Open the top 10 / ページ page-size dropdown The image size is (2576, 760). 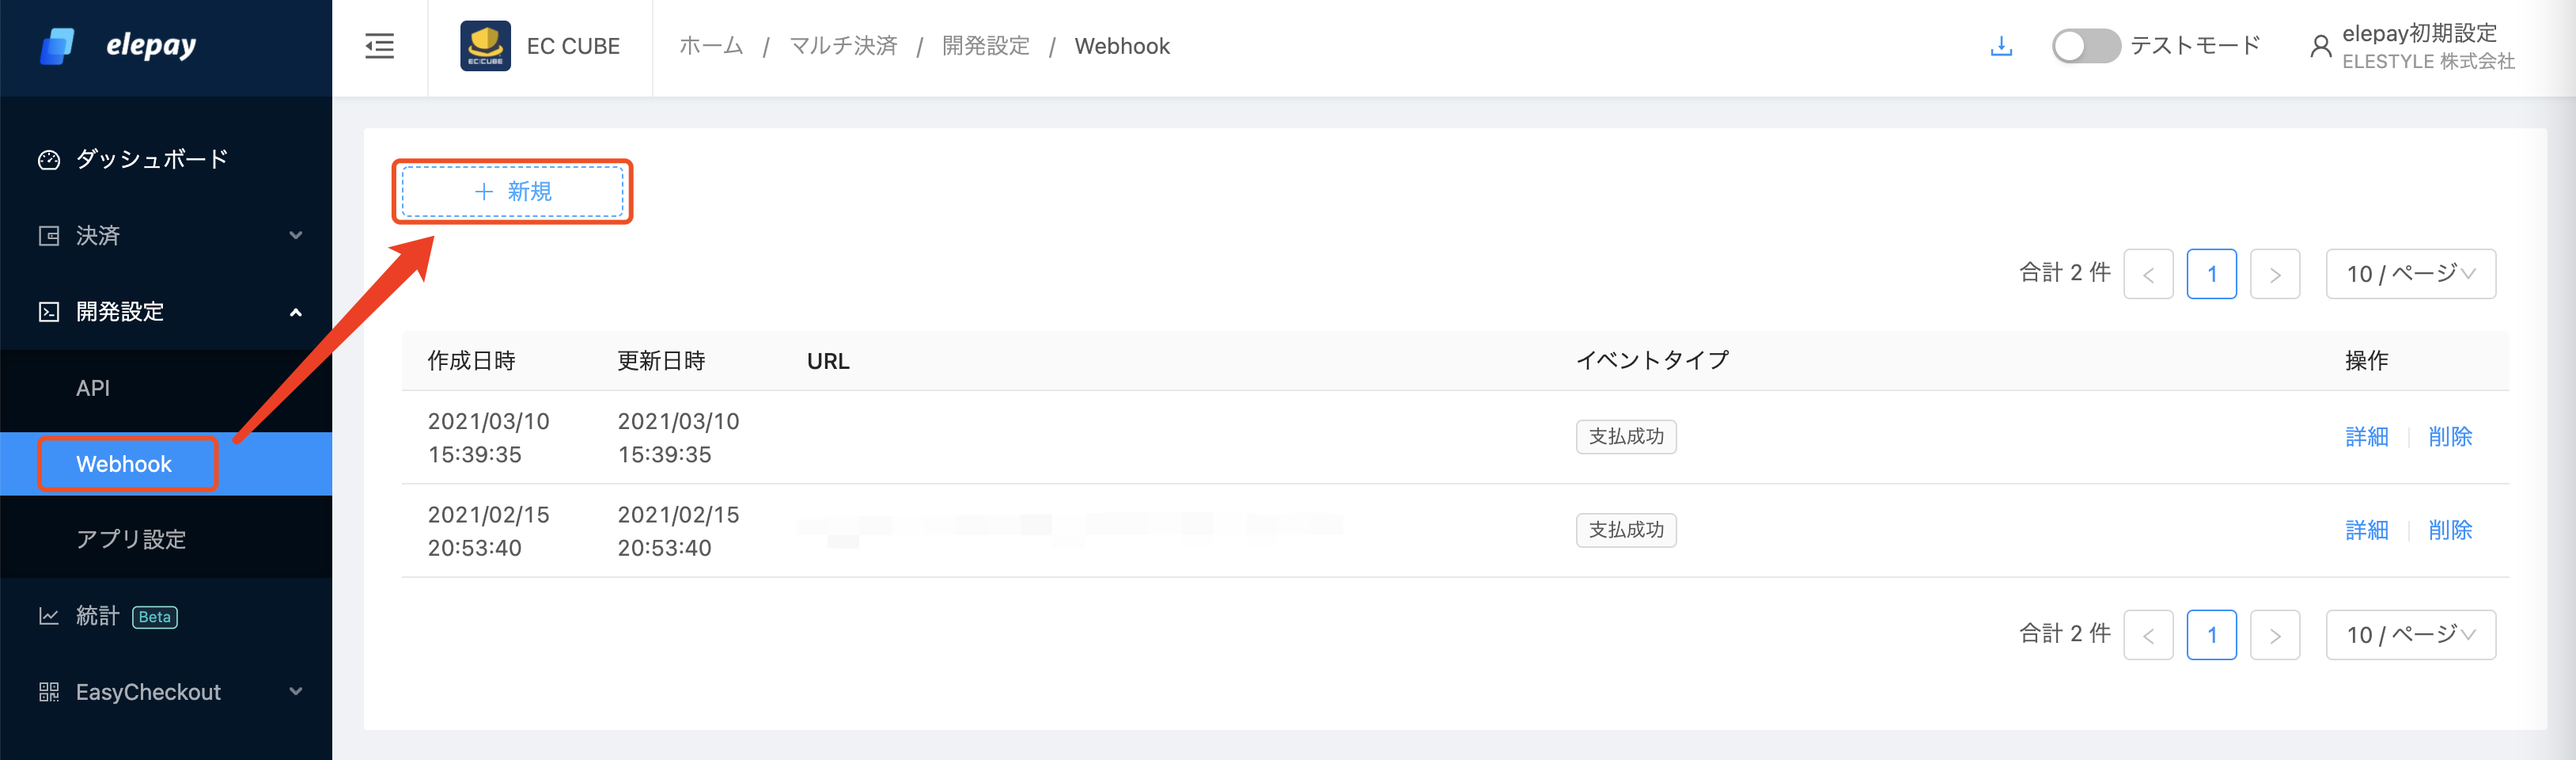pos(2410,274)
